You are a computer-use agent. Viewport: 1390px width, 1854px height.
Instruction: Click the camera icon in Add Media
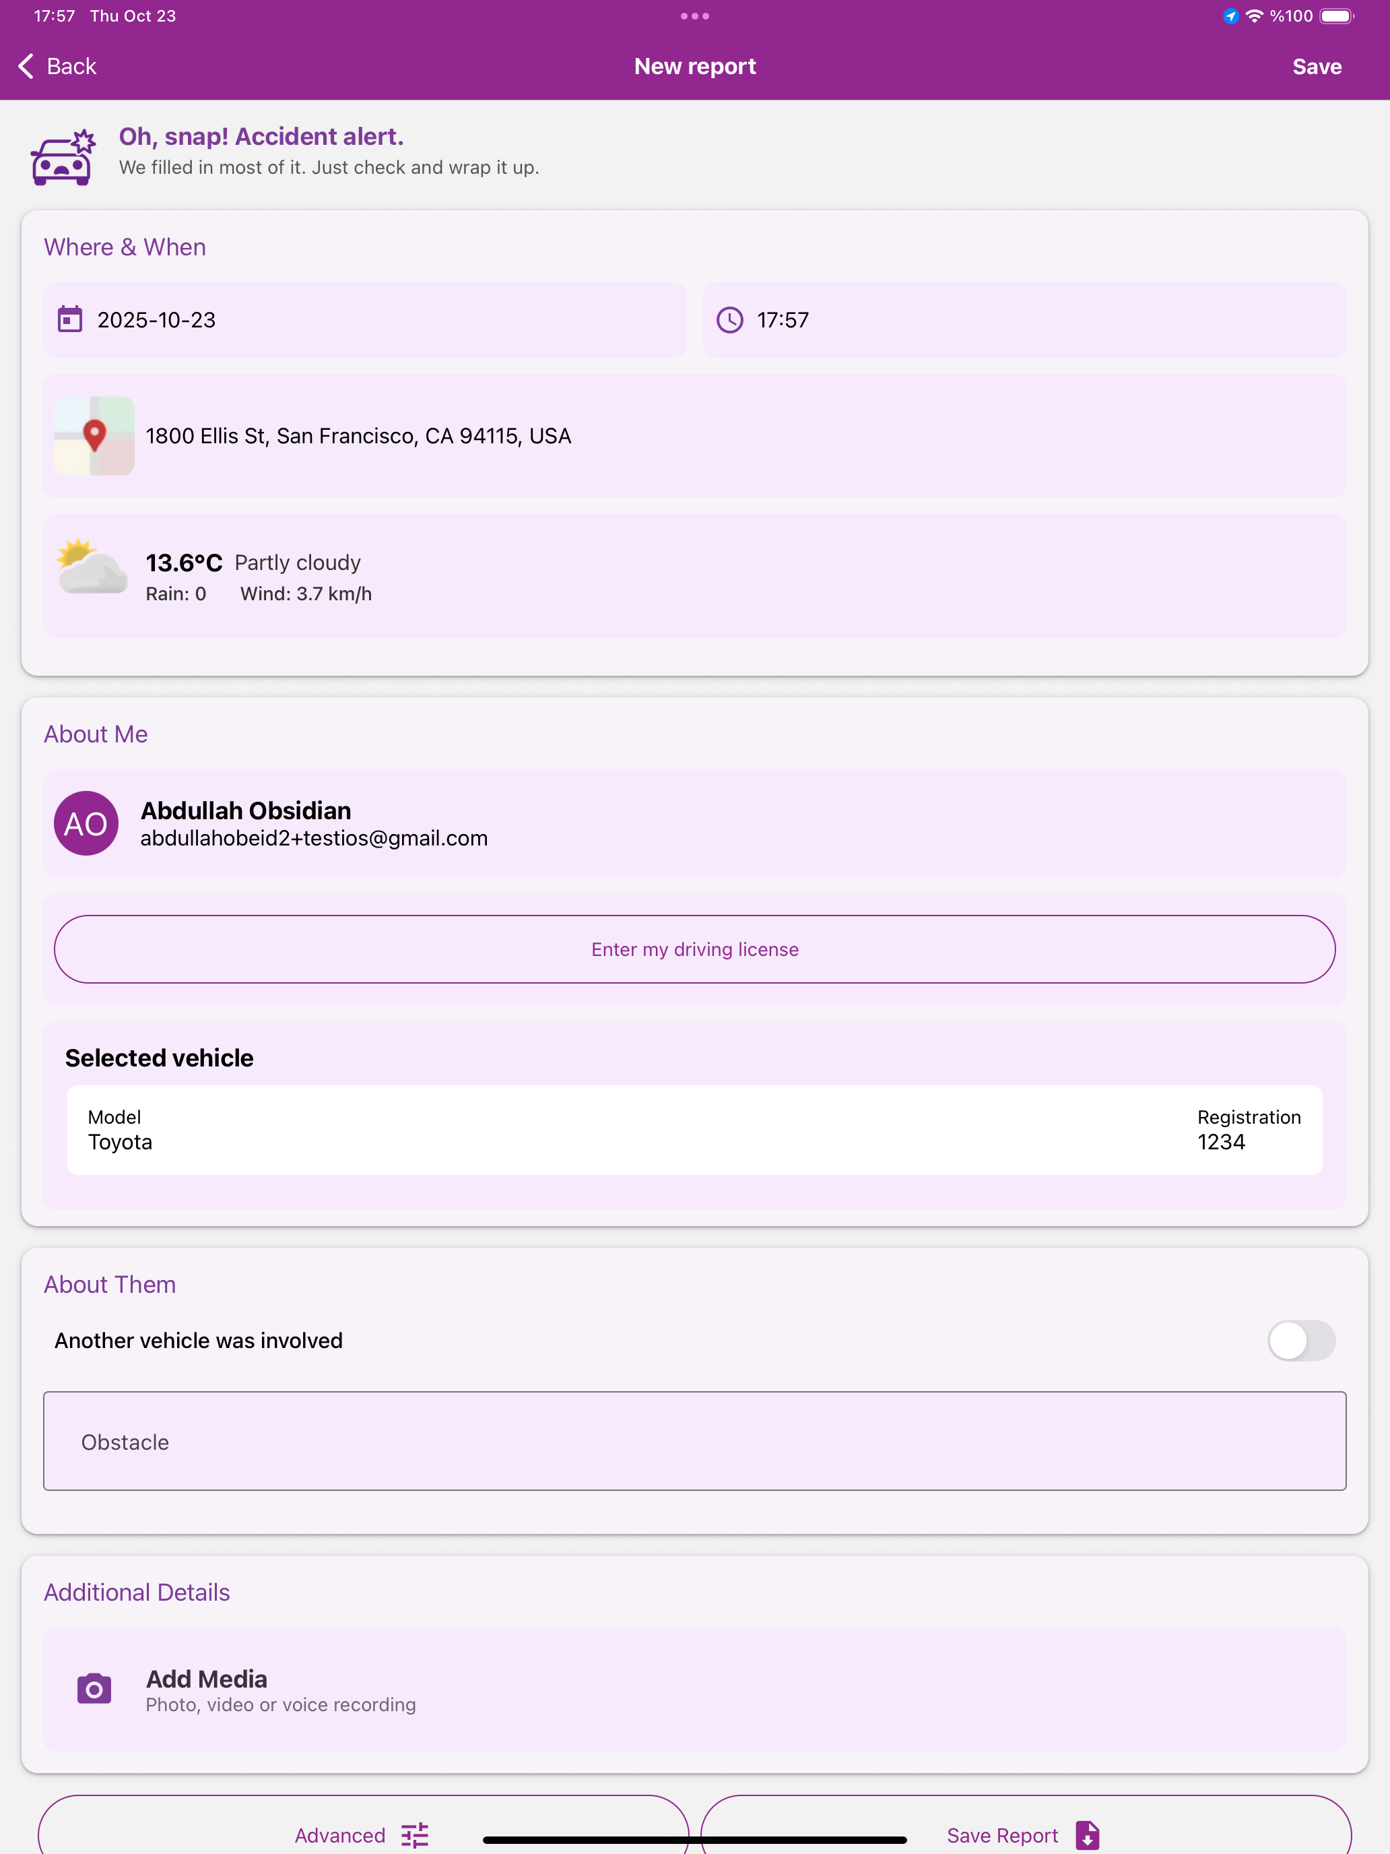(x=94, y=1689)
